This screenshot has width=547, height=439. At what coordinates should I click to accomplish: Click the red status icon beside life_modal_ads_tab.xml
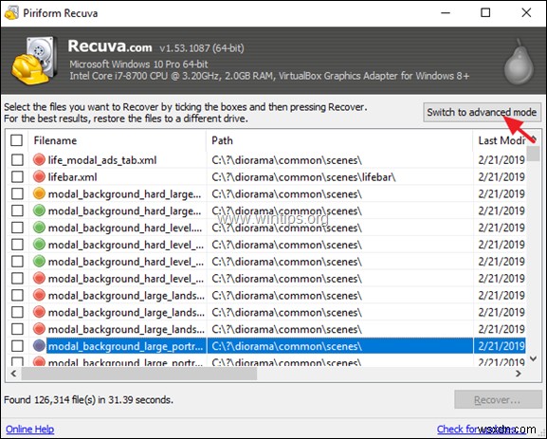pos(39,160)
